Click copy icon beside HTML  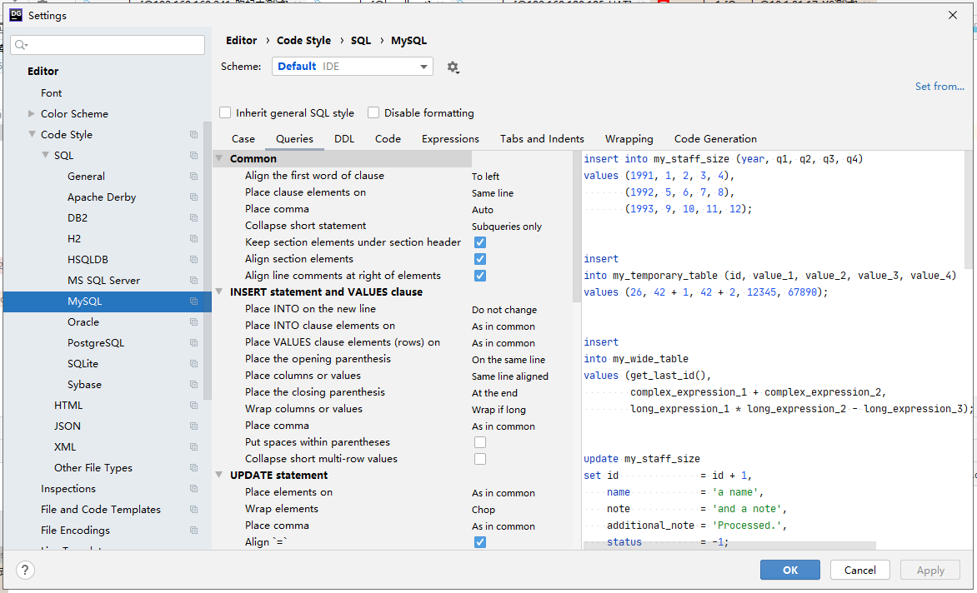[193, 406]
